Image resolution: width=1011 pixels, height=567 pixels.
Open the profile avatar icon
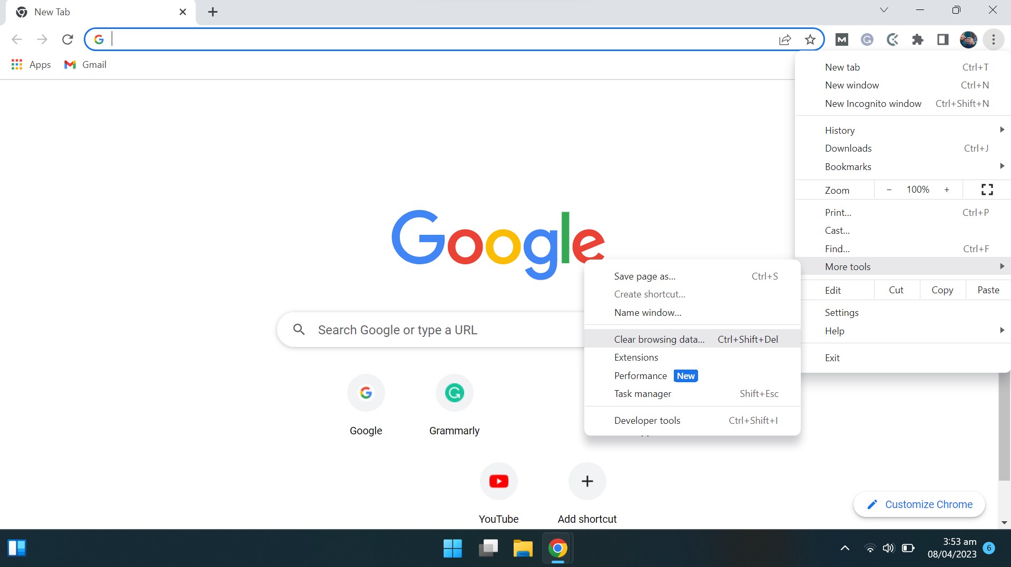968,39
